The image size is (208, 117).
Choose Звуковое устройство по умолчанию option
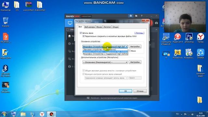pyautogui.click(x=105, y=49)
